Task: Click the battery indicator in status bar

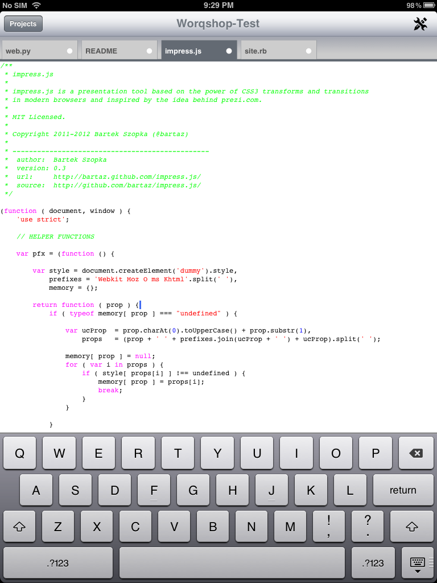Action: tap(429, 5)
